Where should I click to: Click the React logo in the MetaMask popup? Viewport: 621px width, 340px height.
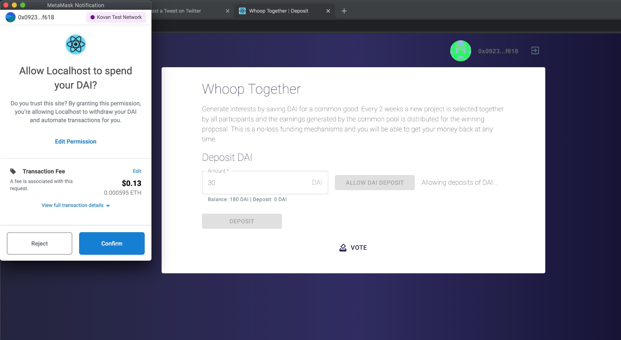coord(76,45)
